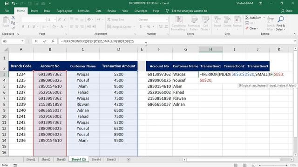Viewport: 298px width, 167px height.
Task: Click the Cut scissors icon
Action: 13,18
